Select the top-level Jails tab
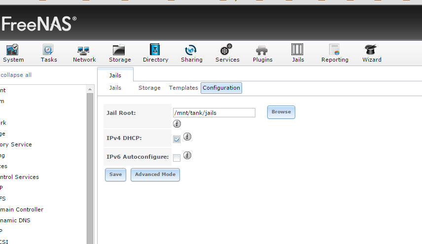Viewport: 422px width, 244px height. click(115, 75)
